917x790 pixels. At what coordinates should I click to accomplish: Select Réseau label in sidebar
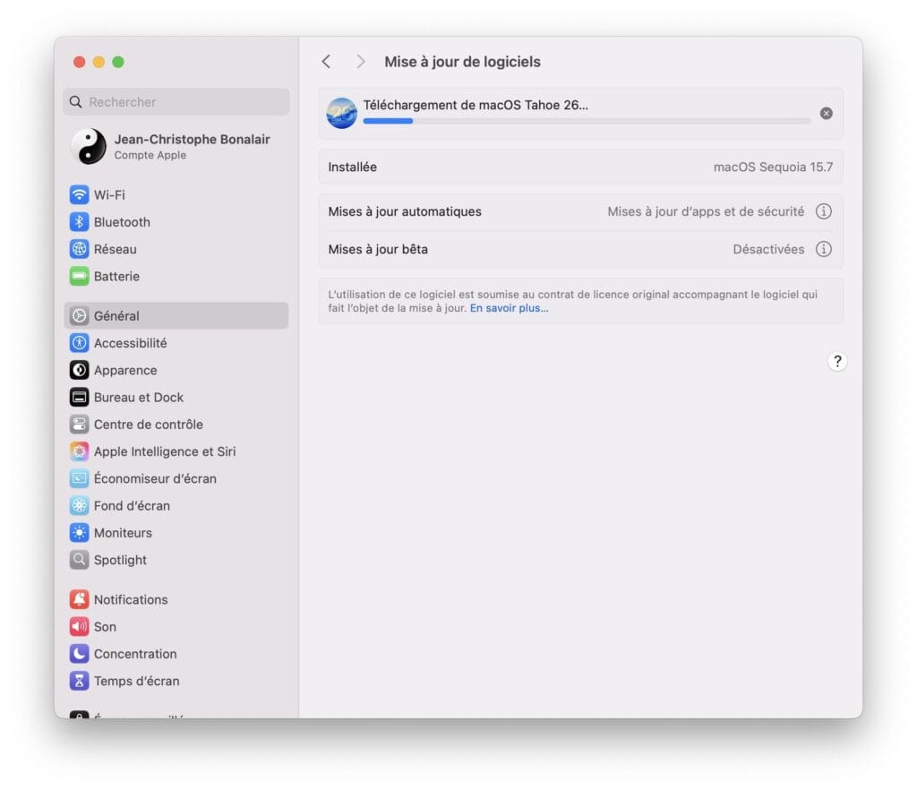[x=116, y=249]
